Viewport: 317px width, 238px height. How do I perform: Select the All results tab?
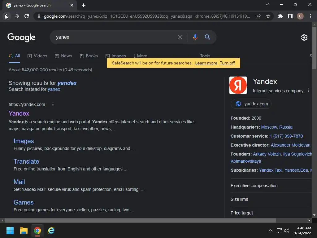point(14,56)
